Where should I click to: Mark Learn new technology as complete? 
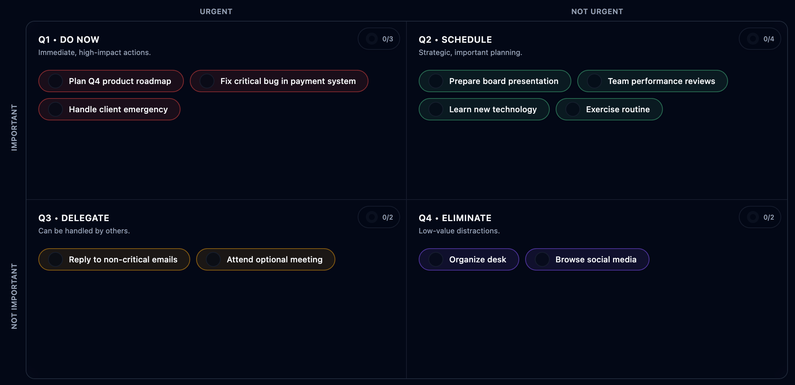(x=436, y=109)
